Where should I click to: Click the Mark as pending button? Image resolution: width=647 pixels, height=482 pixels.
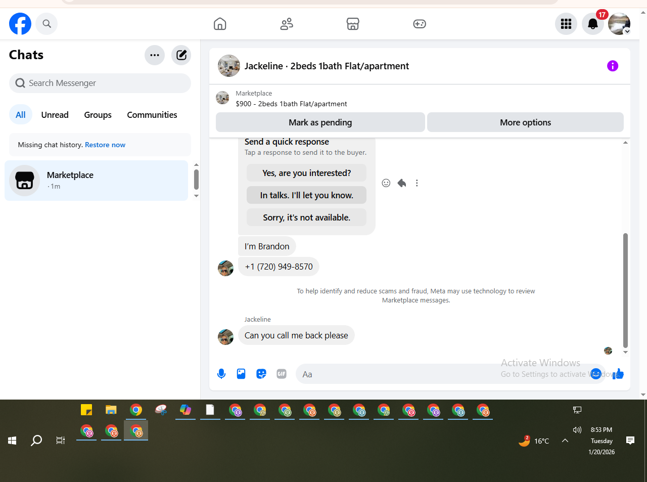320,122
